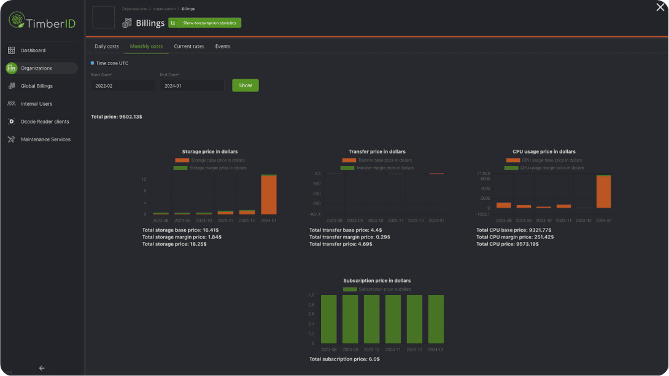
Task: Go to the Events tab
Action: pos(223,46)
